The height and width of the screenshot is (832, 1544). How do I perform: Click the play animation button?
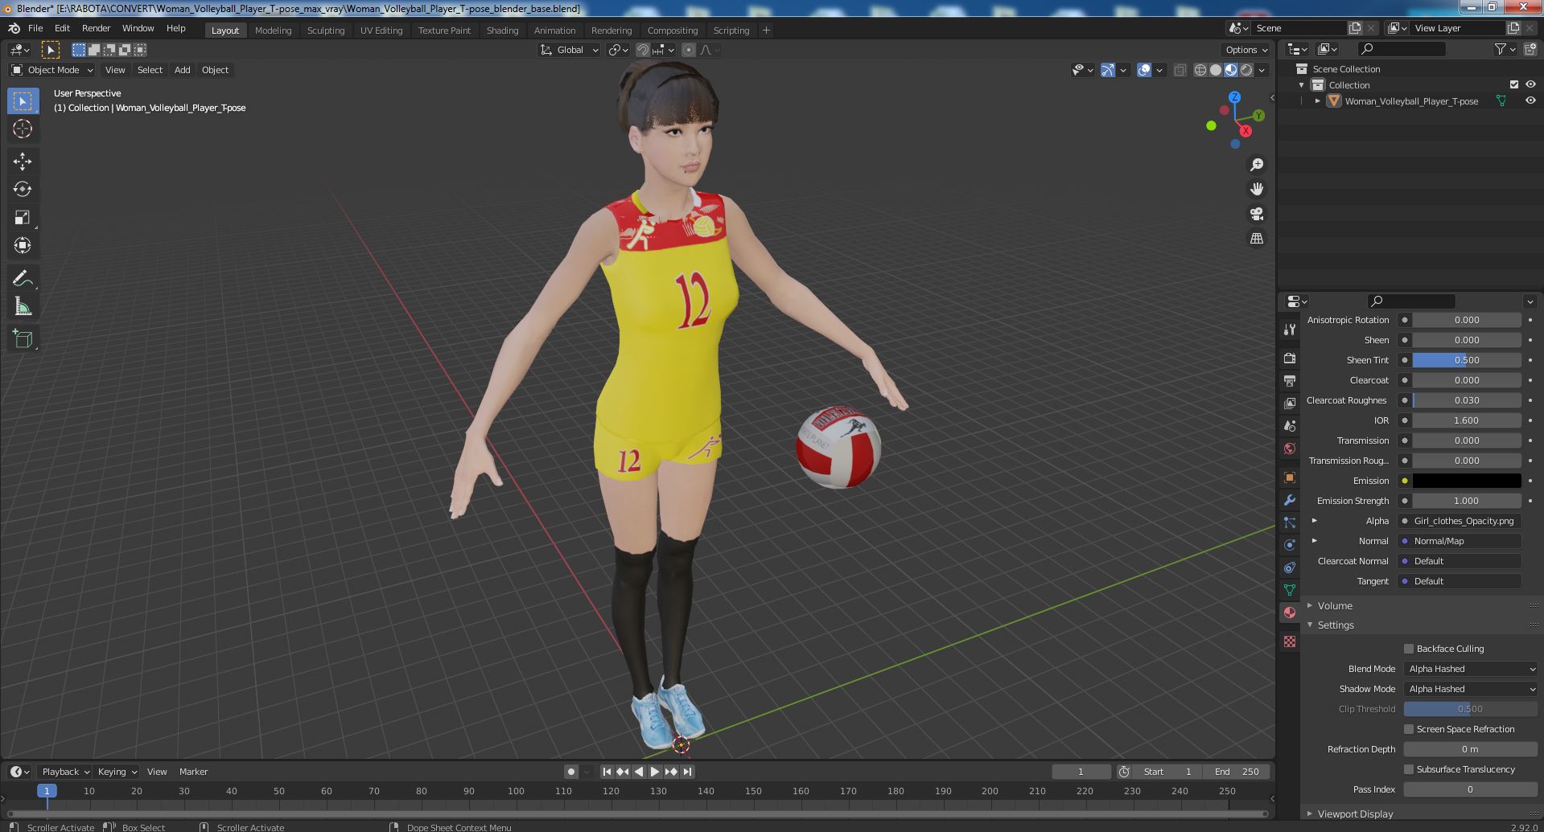655,772
